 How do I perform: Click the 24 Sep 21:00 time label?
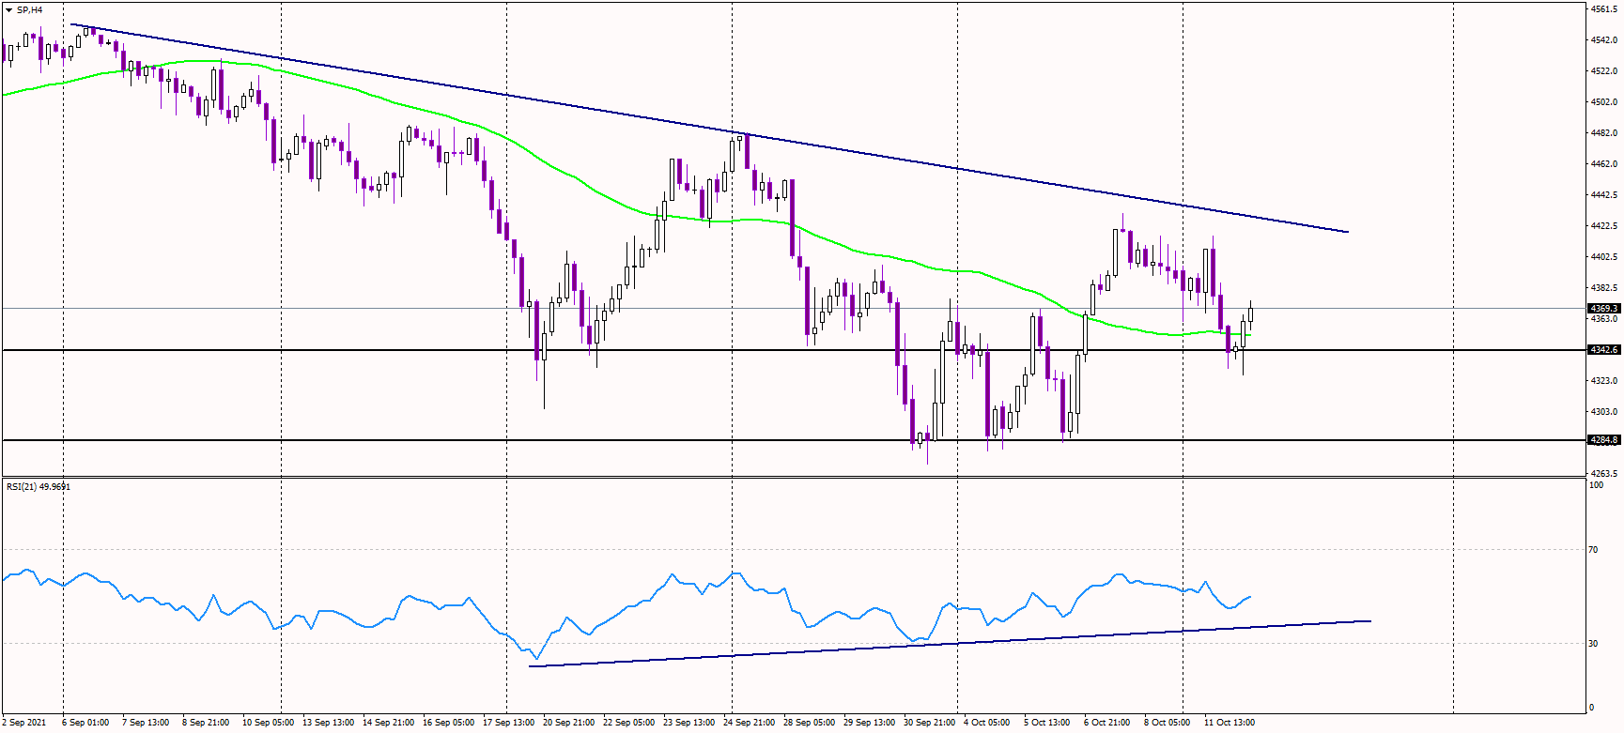pos(749,723)
